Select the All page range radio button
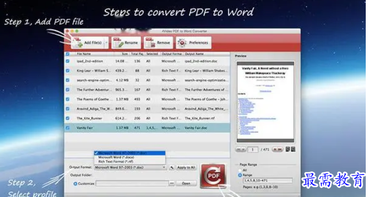 point(240,170)
